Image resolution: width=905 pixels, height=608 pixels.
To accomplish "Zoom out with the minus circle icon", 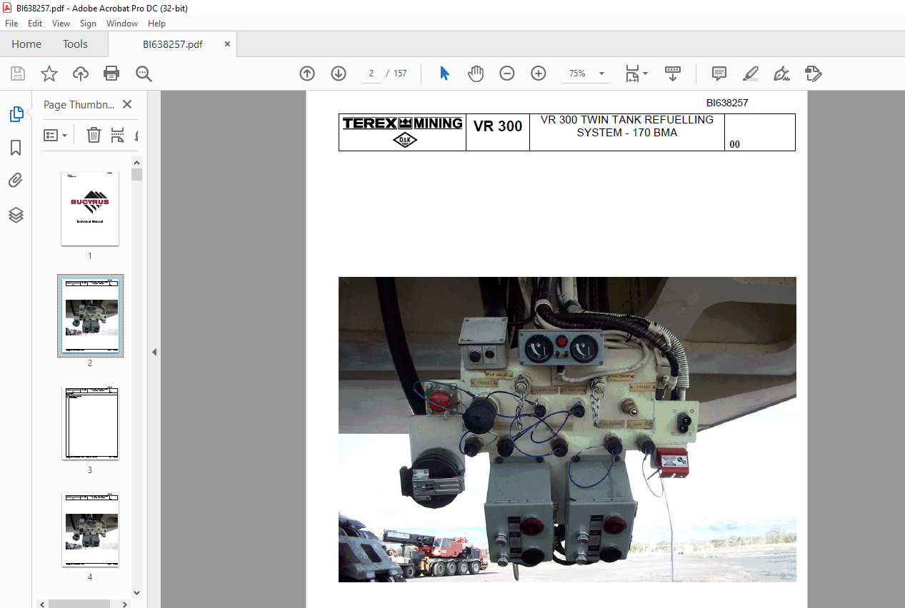I will 507,74.
